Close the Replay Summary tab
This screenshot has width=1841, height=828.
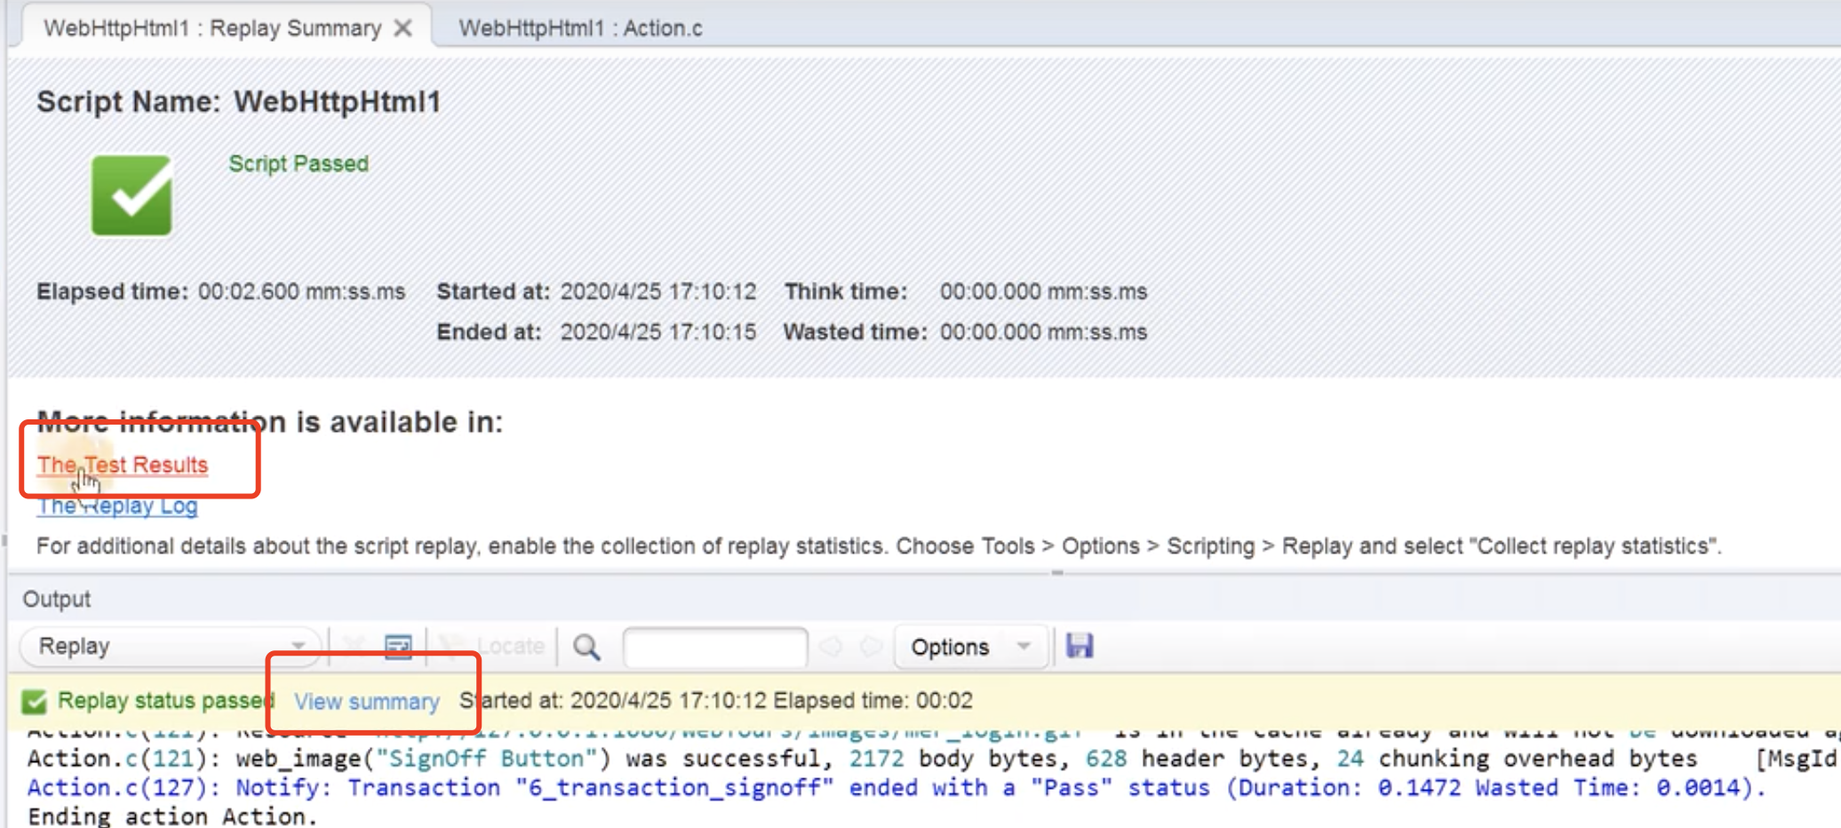pos(403,28)
